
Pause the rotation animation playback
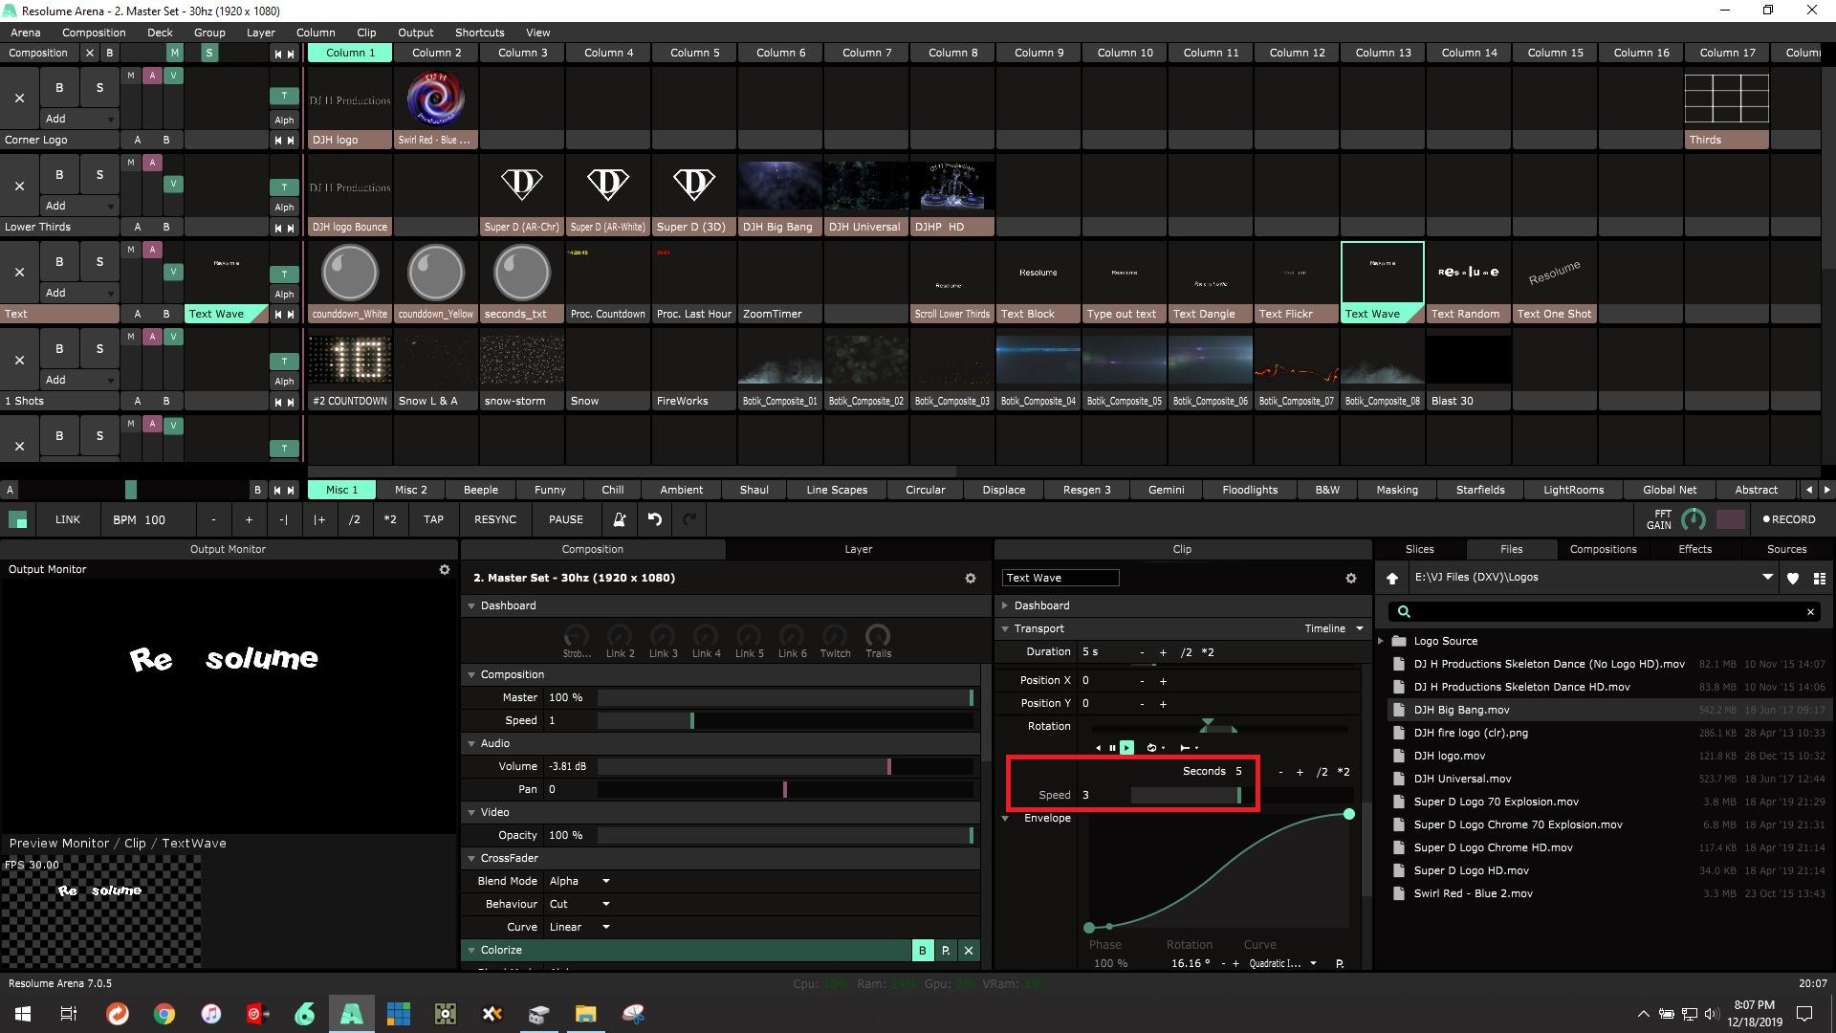point(1112,748)
